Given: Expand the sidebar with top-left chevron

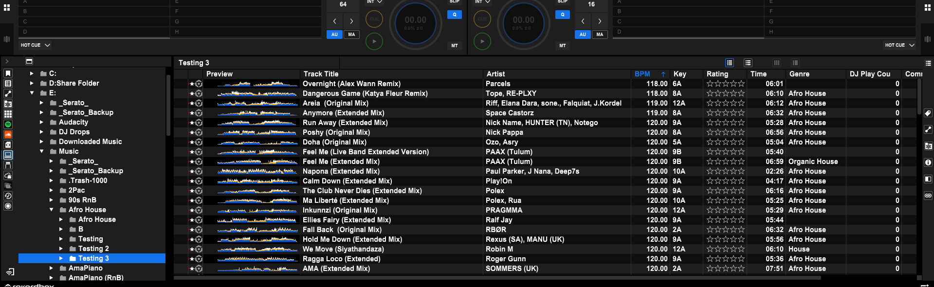Looking at the screenshot, I should [7, 61].
